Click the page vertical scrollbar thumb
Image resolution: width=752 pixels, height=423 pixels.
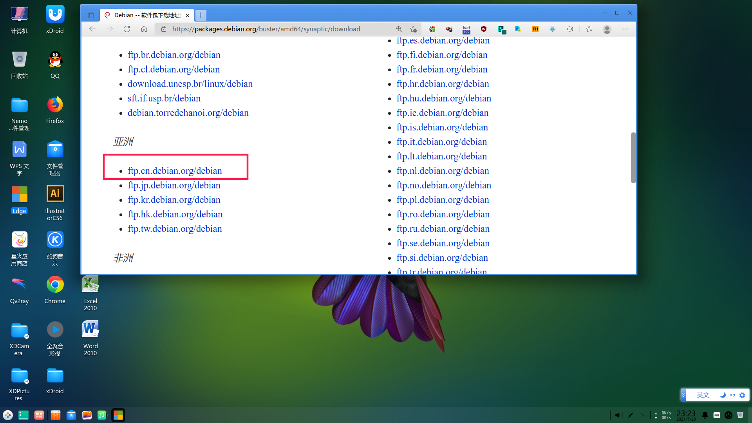[633, 157]
